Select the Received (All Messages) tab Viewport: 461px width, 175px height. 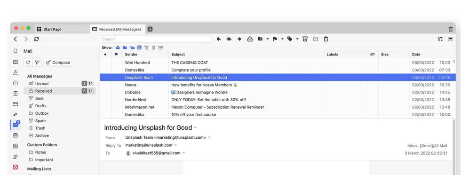(118, 29)
